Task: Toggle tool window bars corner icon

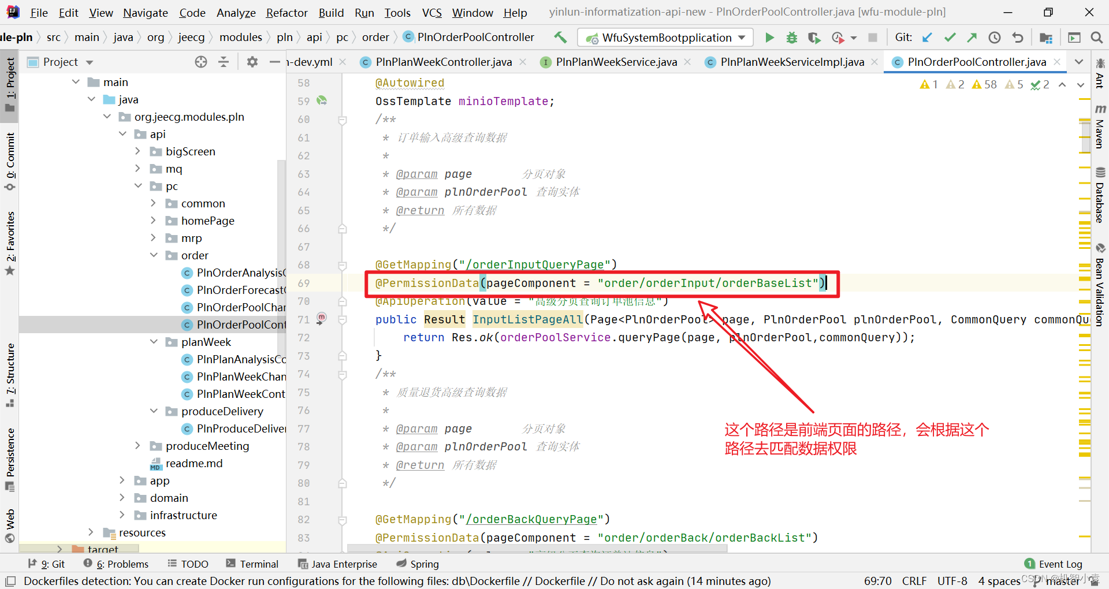Action: pyautogui.click(x=10, y=581)
